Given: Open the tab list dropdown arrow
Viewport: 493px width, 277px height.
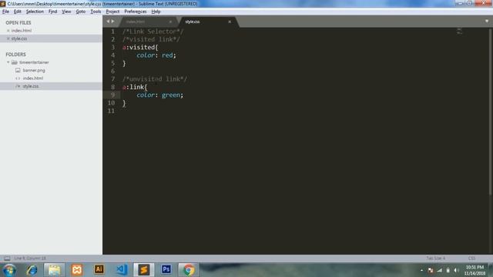Looking at the screenshot, I should coord(487,22).
